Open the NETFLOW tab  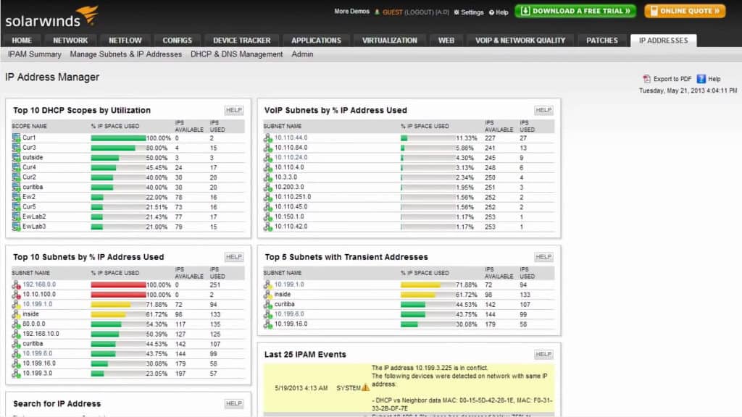click(125, 41)
